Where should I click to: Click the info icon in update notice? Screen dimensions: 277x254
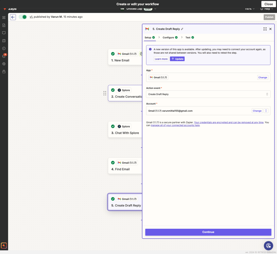[150, 49]
